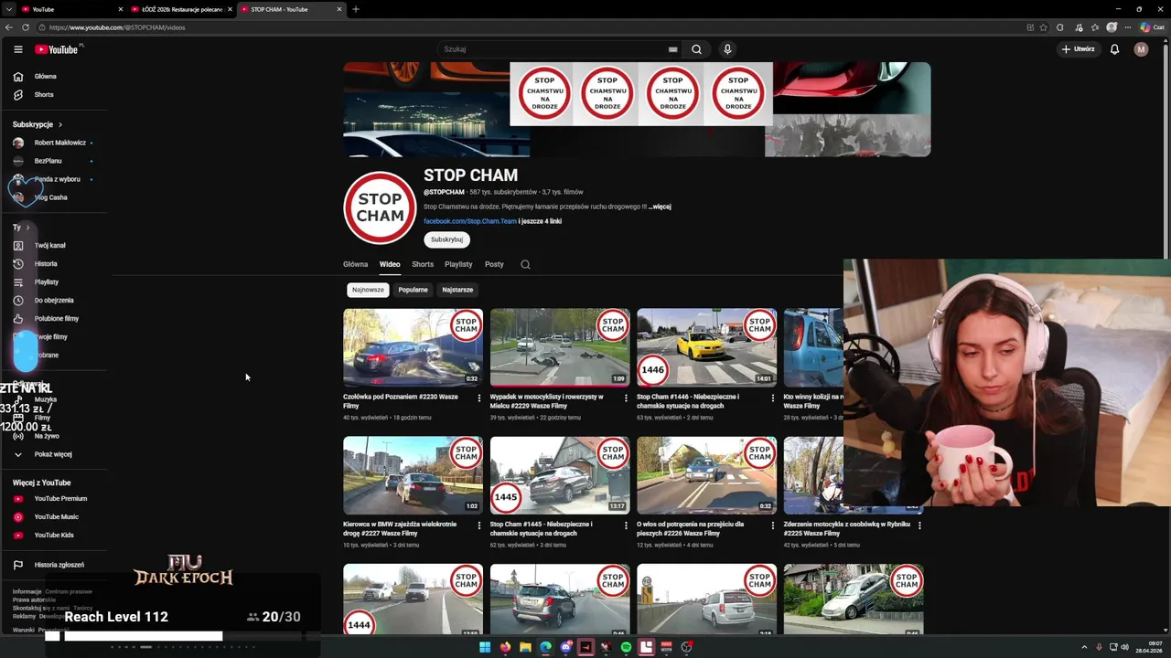This screenshot has width=1171, height=658.
Task: Expand Subskrypcje section chevron
Action: [60, 124]
